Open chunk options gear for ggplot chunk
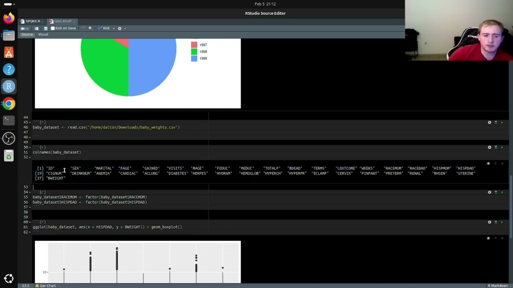 coord(489,222)
